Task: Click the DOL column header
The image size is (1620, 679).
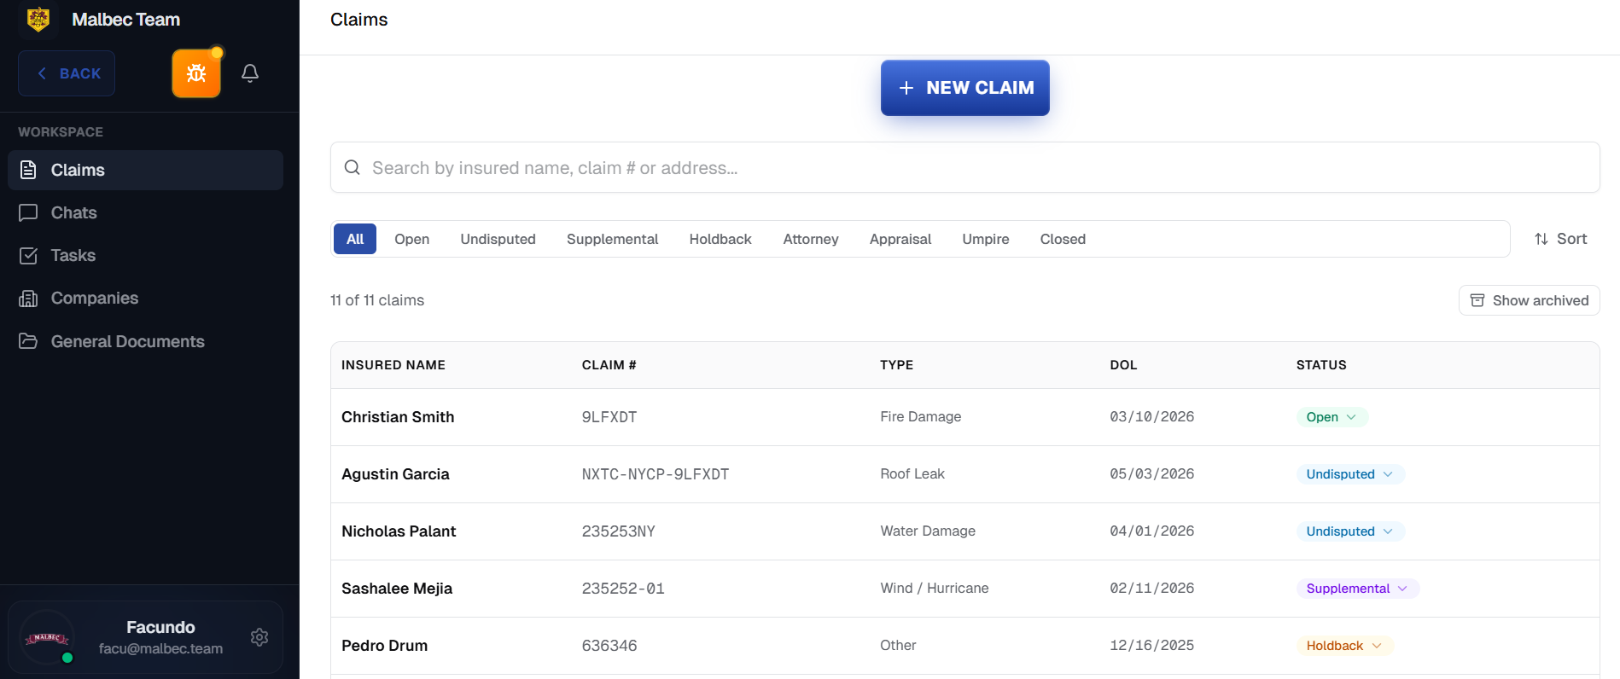Action: tap(1123, 365)
